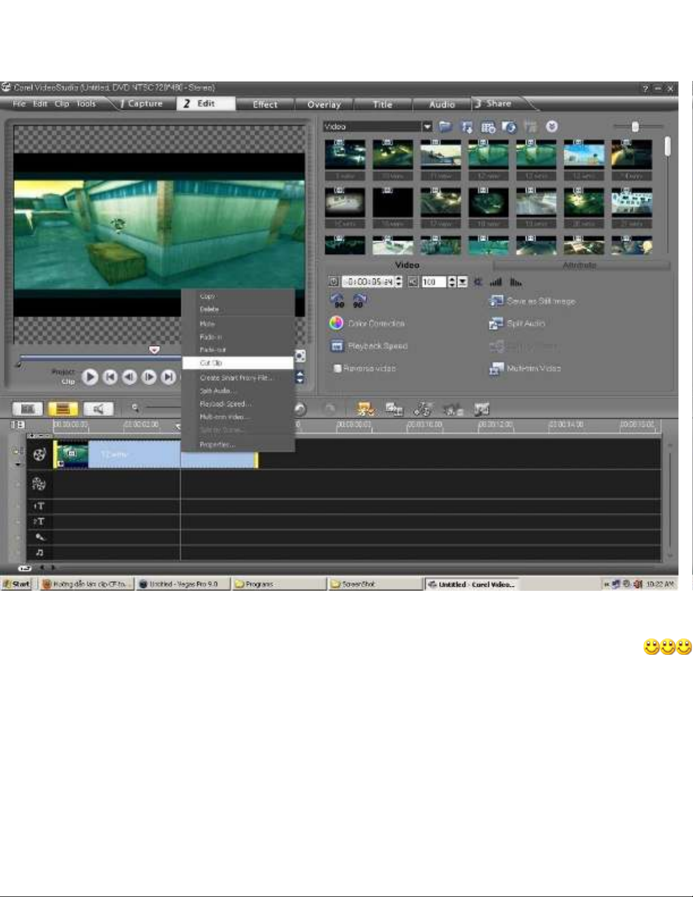Open the Overlay step tab

[x=324, y=104]
